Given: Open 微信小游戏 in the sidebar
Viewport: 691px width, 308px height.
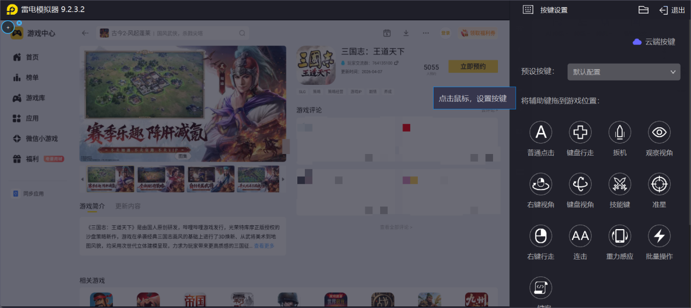Looking at the screenshot, I should point(35,139).
